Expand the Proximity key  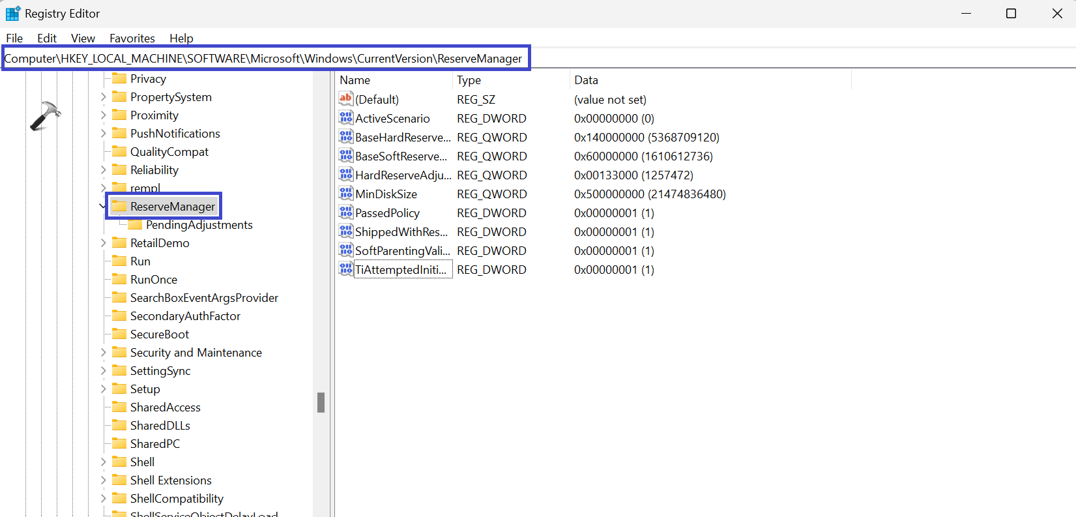coord(103,115)
